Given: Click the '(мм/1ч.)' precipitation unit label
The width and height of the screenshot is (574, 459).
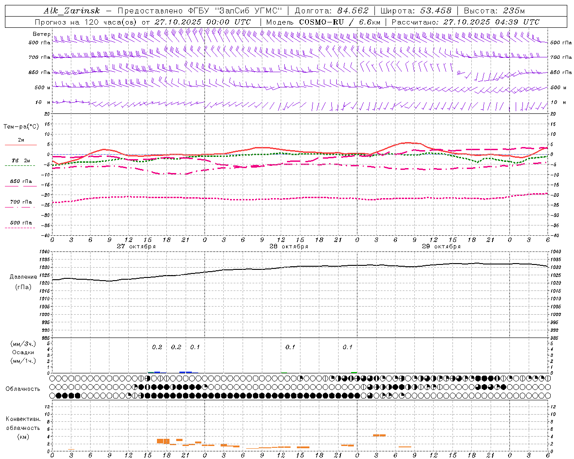Looking at the screenshot, I should coord(23,361).
